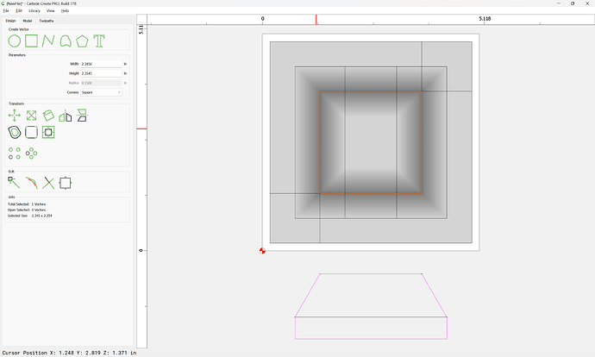Click the red marker on horizontal ruler
595x357 pixels.
[x=316, y=20]
